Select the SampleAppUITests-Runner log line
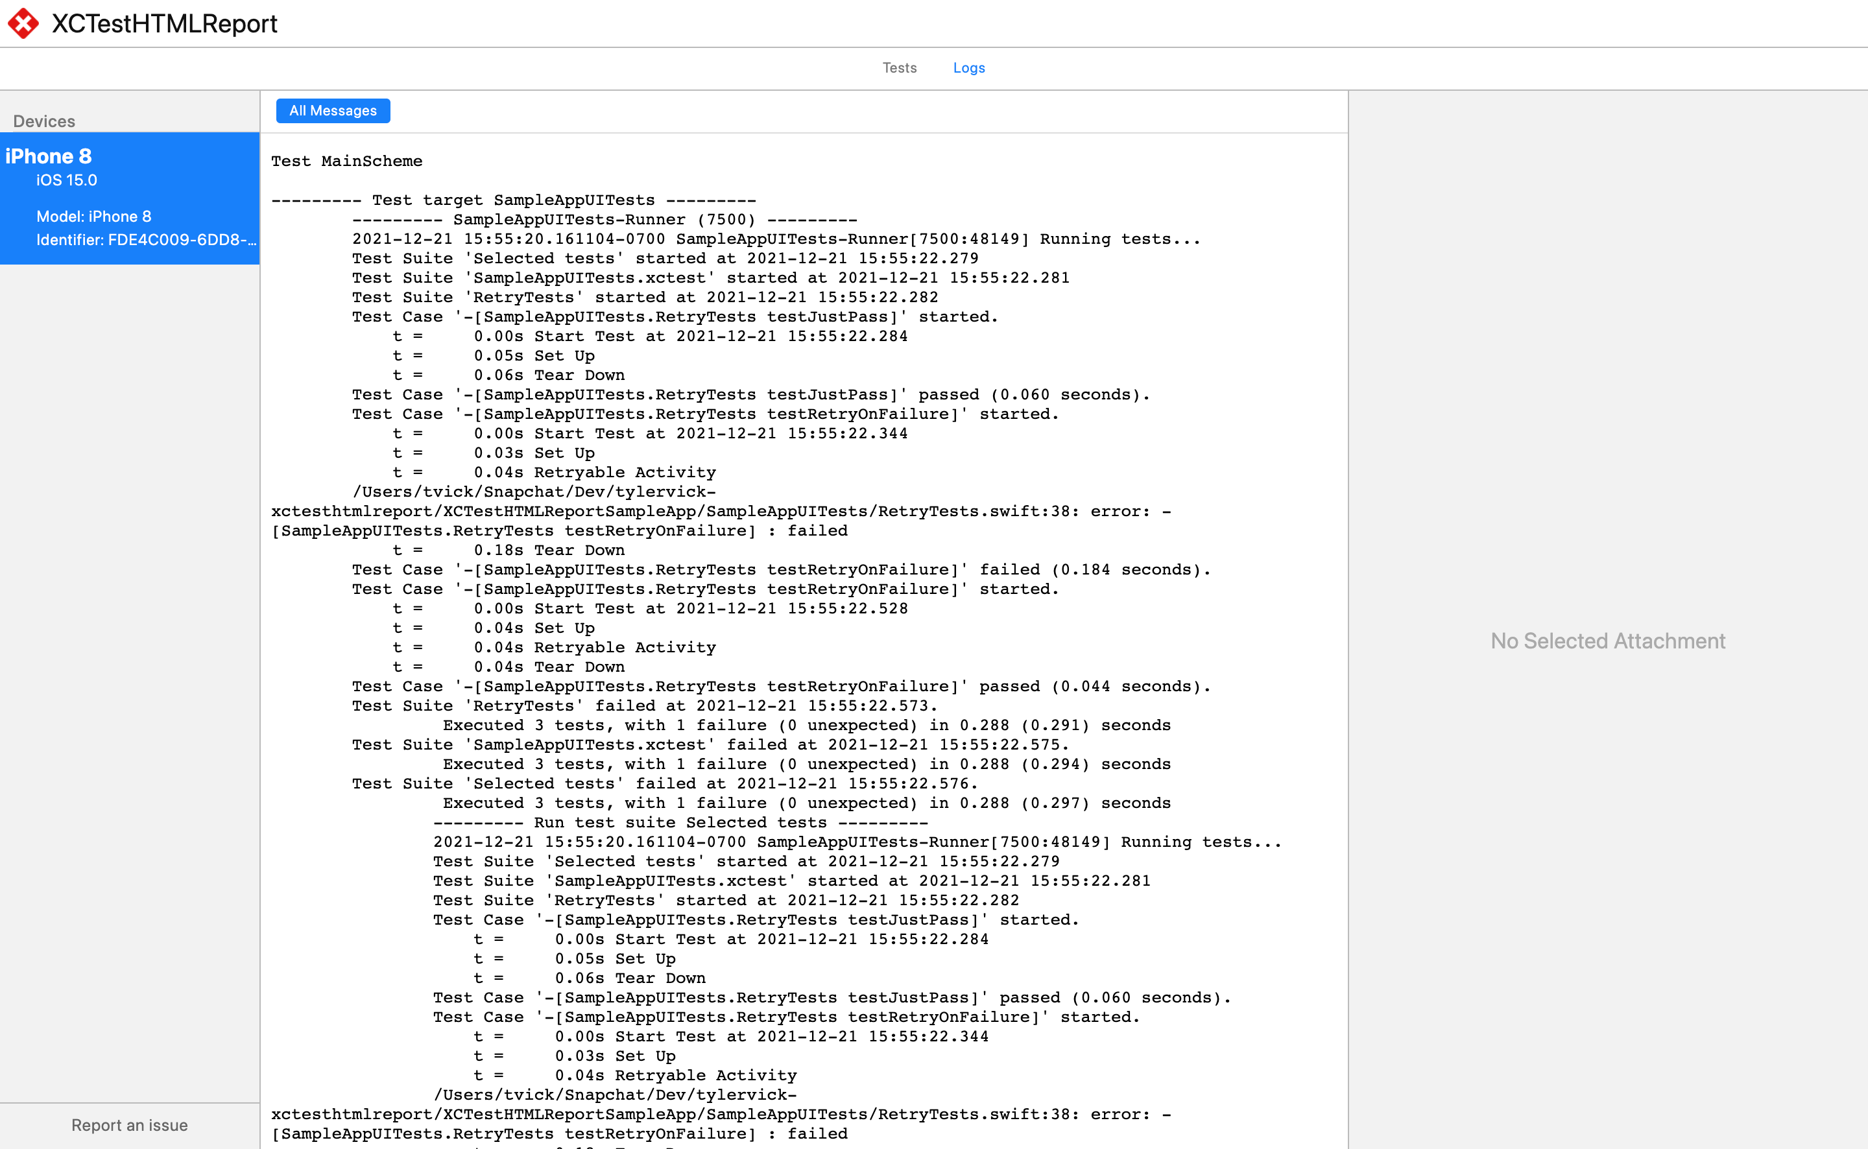This screenshot has width=1868, height=1149. [x=654, y=219]
